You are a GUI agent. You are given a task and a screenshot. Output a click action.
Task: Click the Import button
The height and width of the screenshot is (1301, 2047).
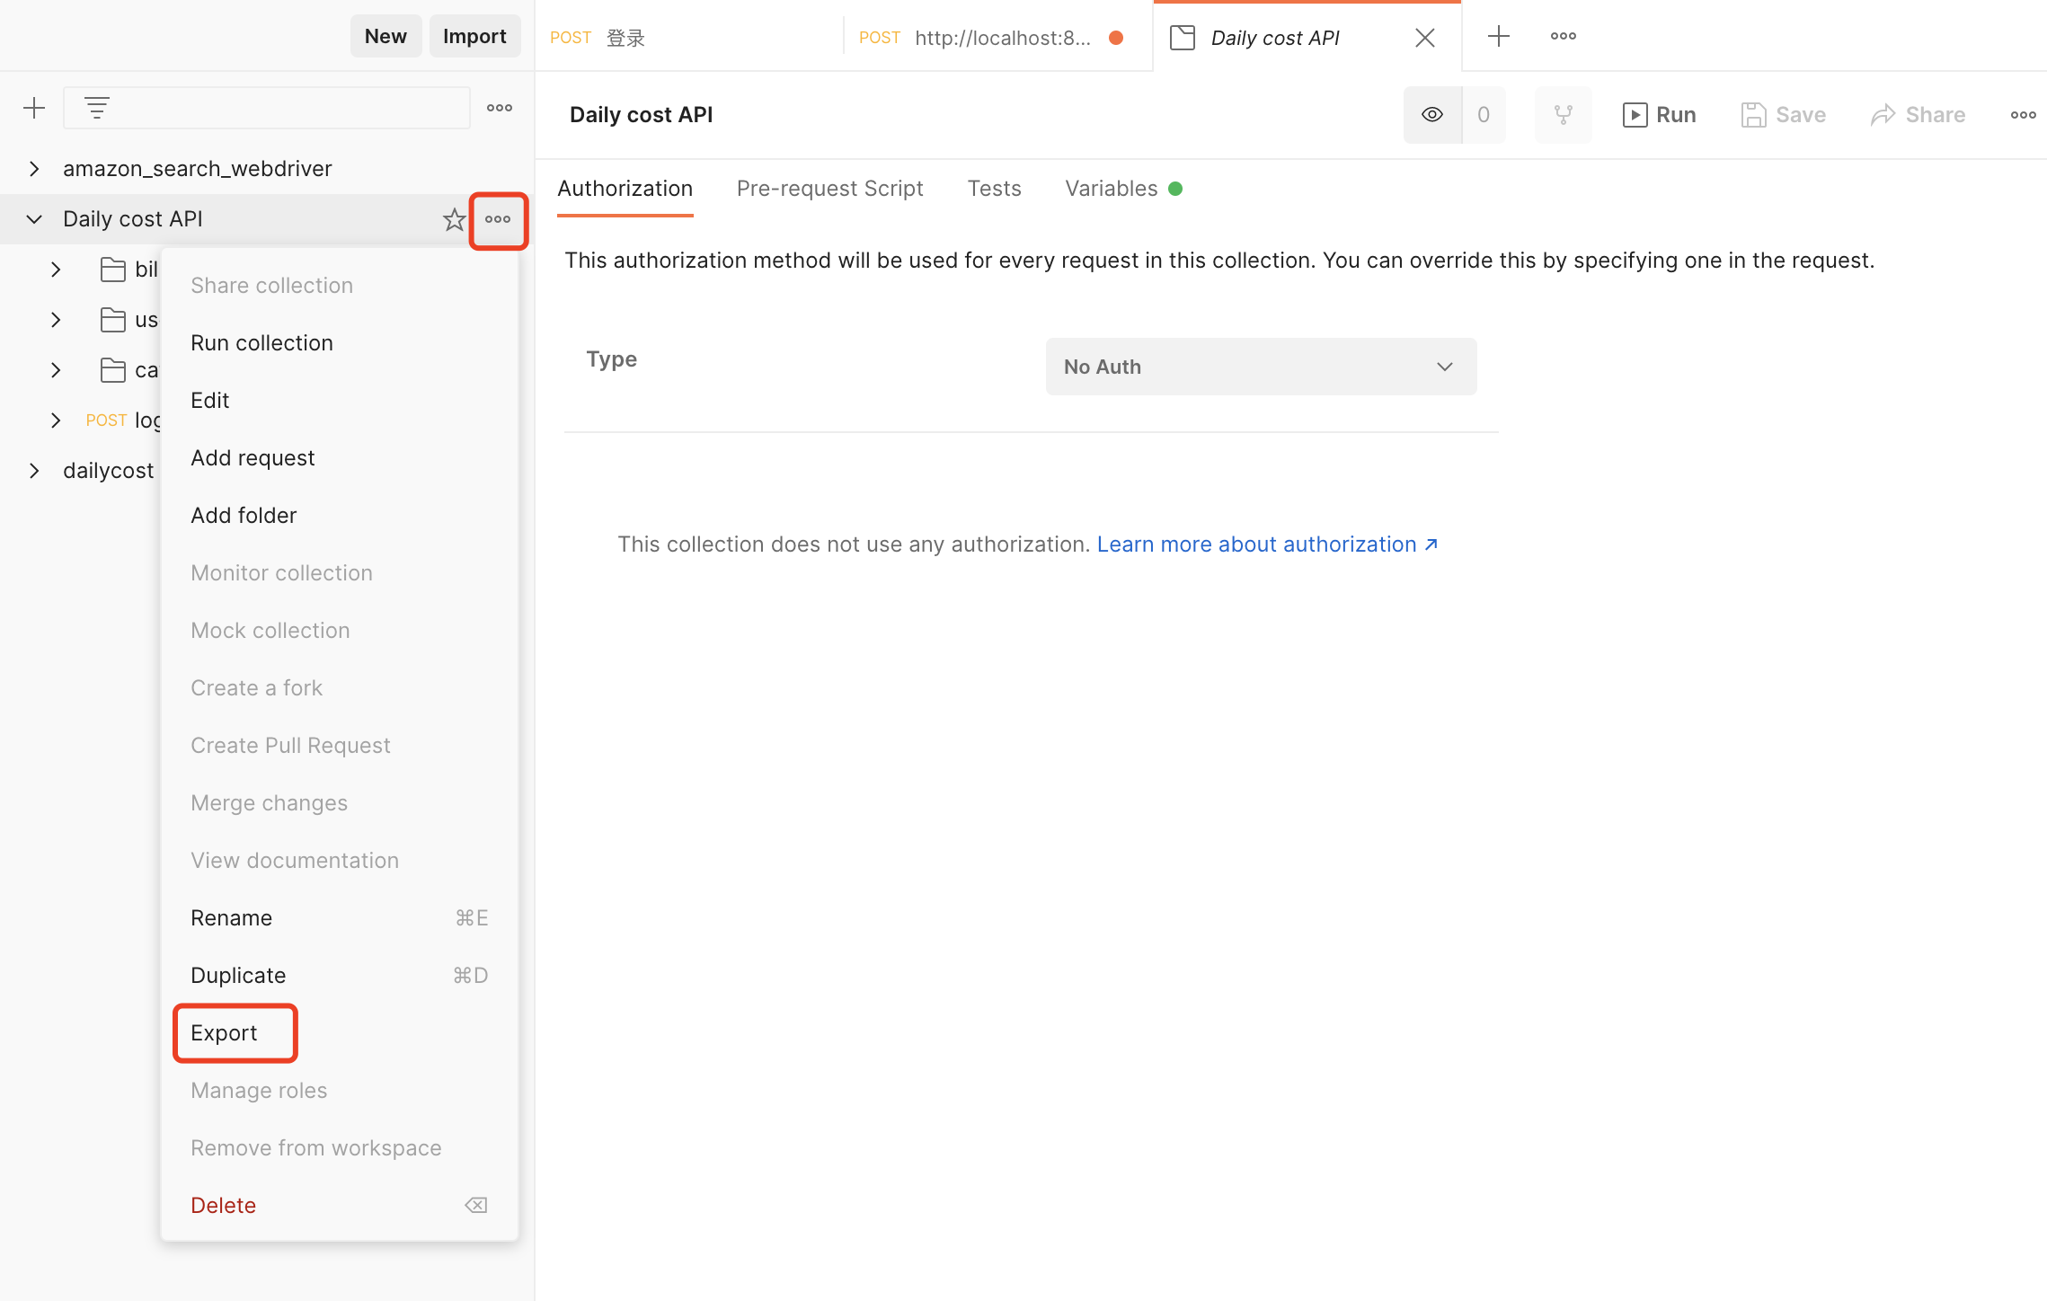tap(474, 36)
